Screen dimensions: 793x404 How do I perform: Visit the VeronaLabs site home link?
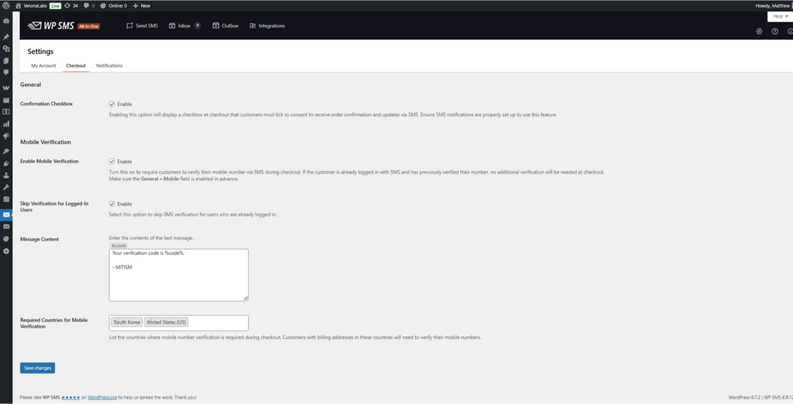pyautogui.click(x=31, y=6)
